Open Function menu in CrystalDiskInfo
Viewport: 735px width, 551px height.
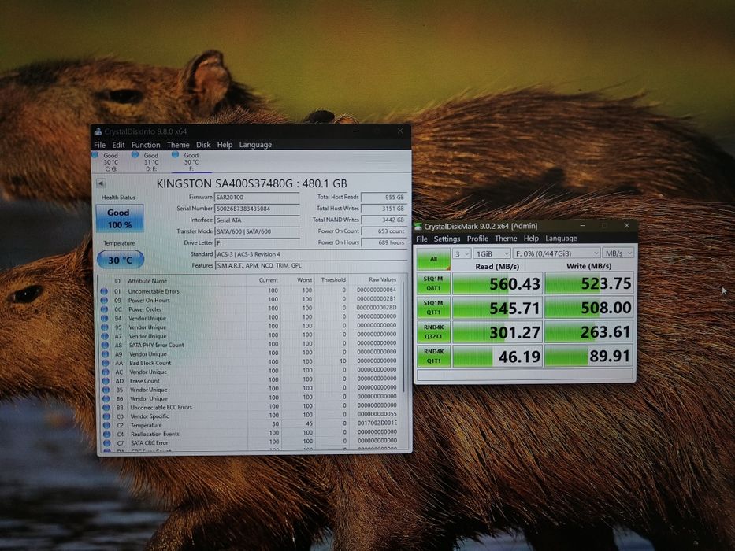pos(145,145)
